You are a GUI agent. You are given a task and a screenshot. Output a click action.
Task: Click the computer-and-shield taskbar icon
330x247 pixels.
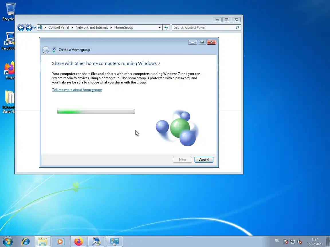96,242
